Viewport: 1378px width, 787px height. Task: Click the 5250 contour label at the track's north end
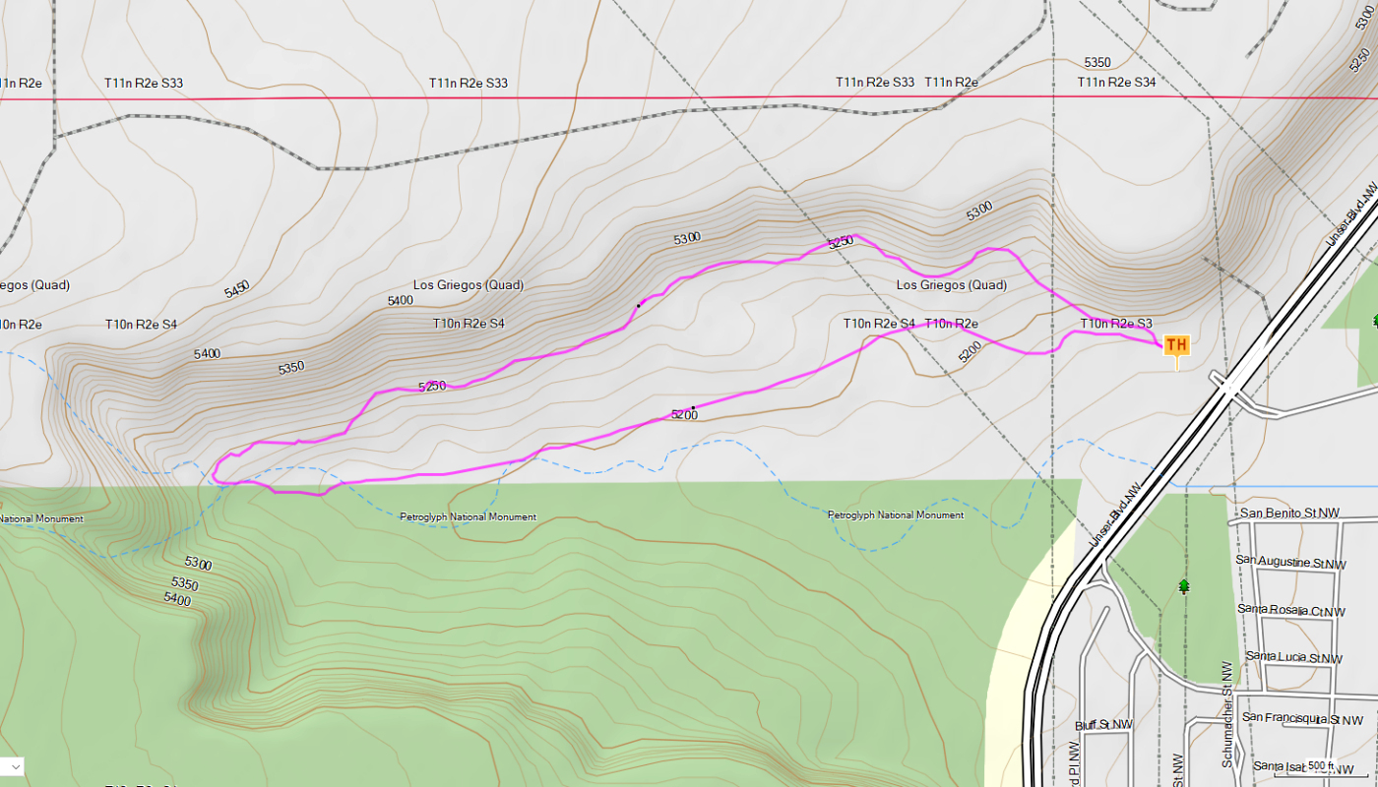click(x=840, y=243)
